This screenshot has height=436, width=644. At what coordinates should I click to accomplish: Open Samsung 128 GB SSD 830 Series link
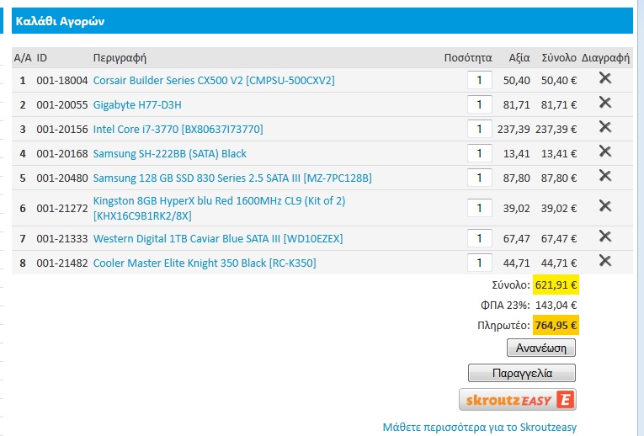pos(232,178)
